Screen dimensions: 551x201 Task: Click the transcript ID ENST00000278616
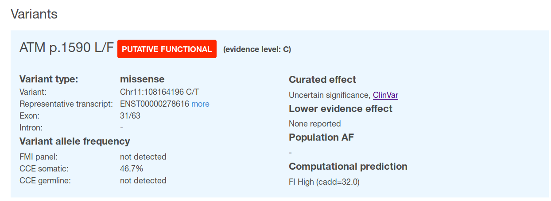click(155, 104)
